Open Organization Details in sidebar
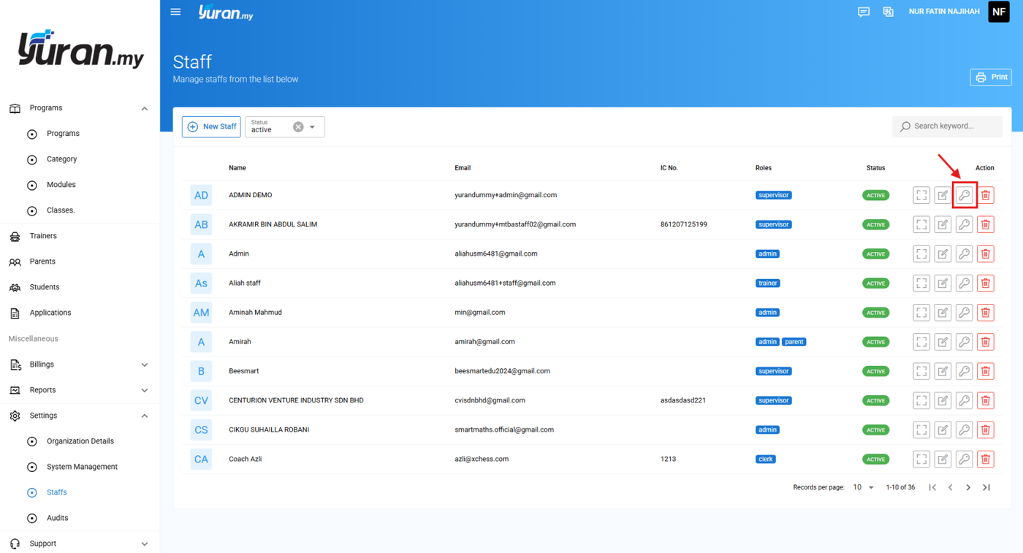1023x553 pixels. tap(80, 441)
